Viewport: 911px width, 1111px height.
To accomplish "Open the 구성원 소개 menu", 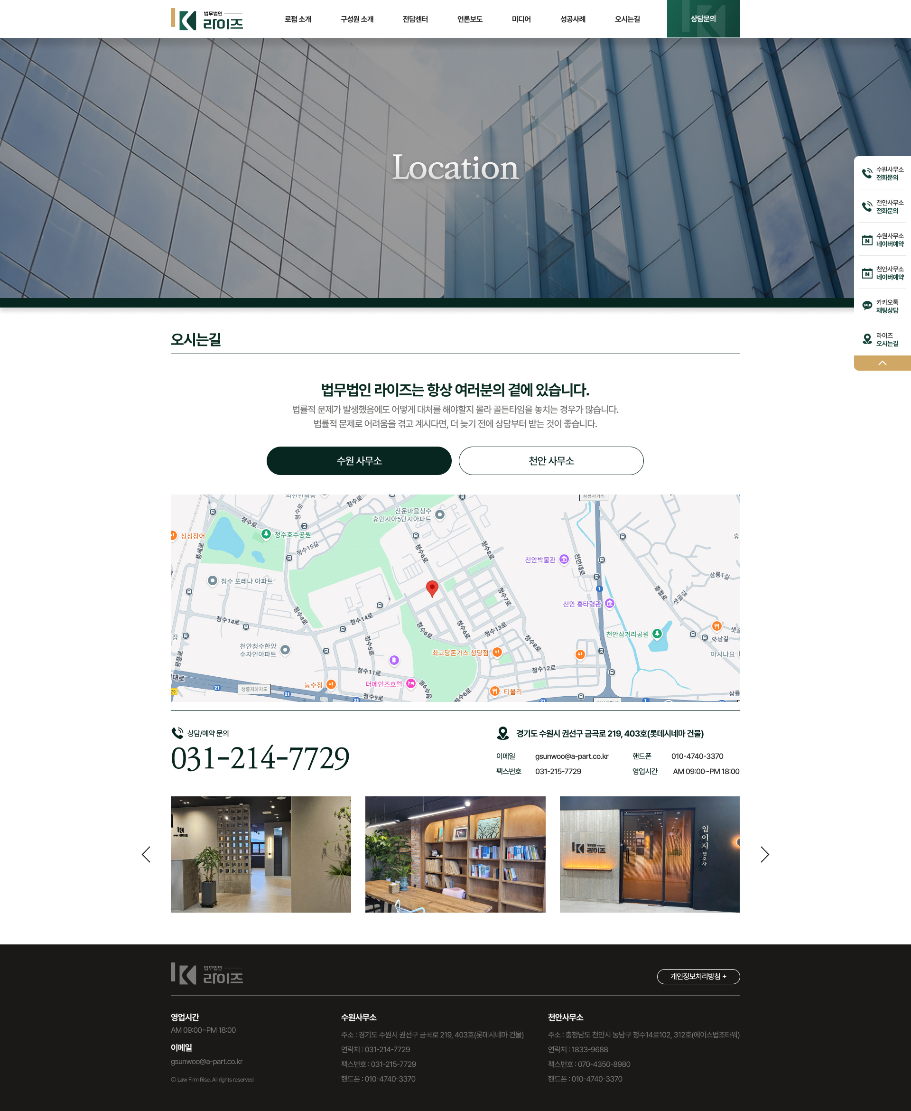I will 357,19.
